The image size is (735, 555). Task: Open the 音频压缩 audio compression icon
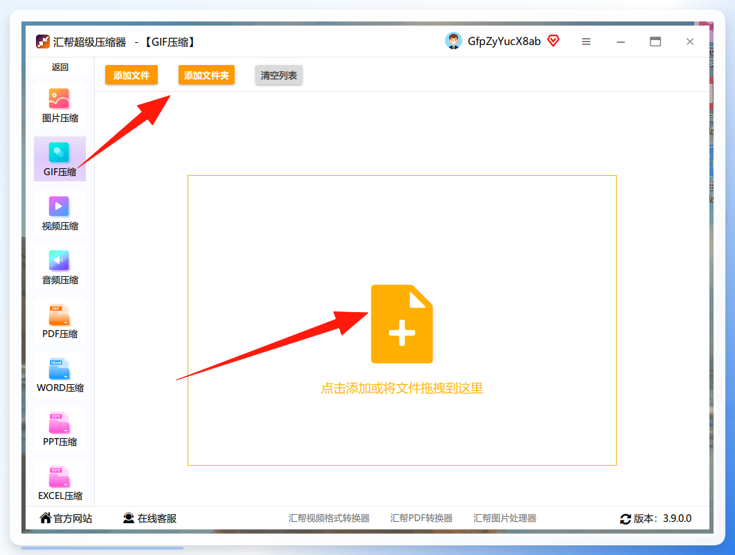click(x=59, y=260)
